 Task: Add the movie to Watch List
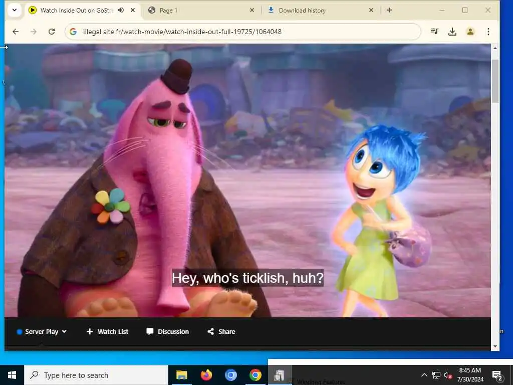(x=107, y=332)
